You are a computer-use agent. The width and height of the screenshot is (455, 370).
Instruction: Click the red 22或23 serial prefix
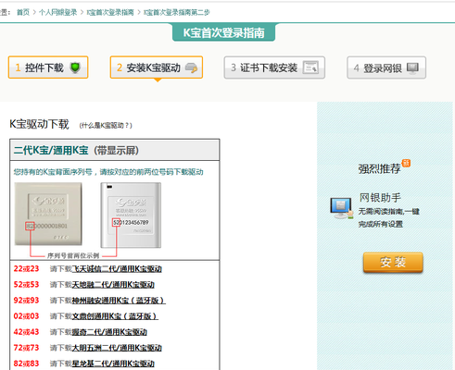click(x=26, y=269)
